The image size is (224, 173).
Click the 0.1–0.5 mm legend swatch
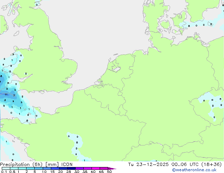tap(6, 168)
